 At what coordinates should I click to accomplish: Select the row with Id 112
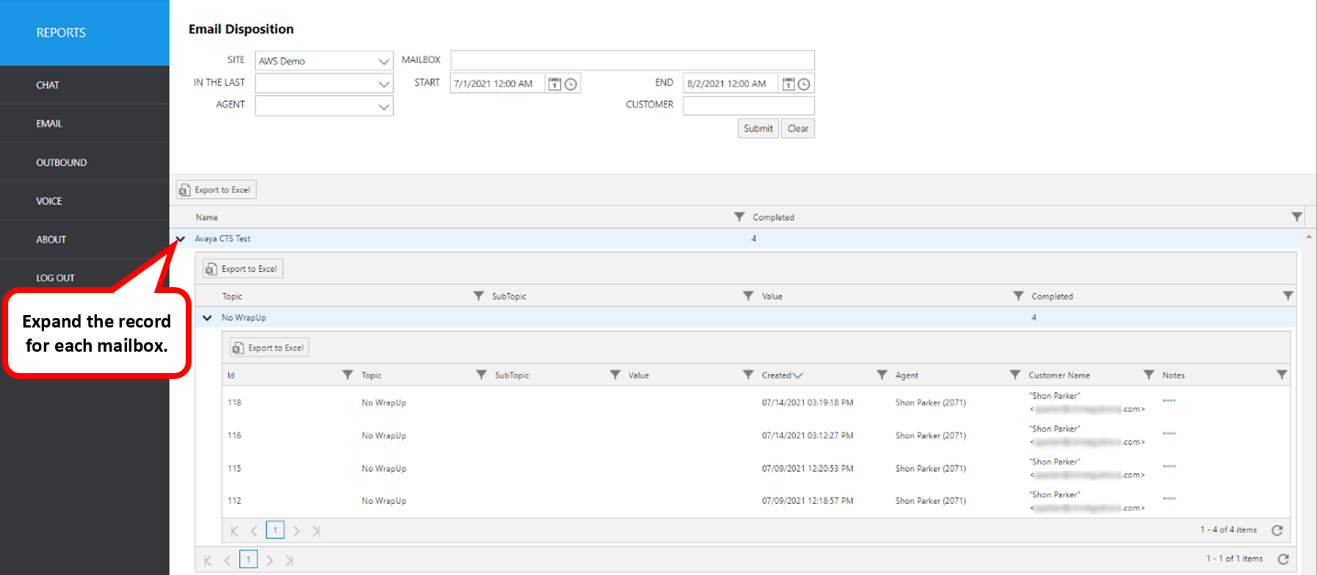coord(756,501)
